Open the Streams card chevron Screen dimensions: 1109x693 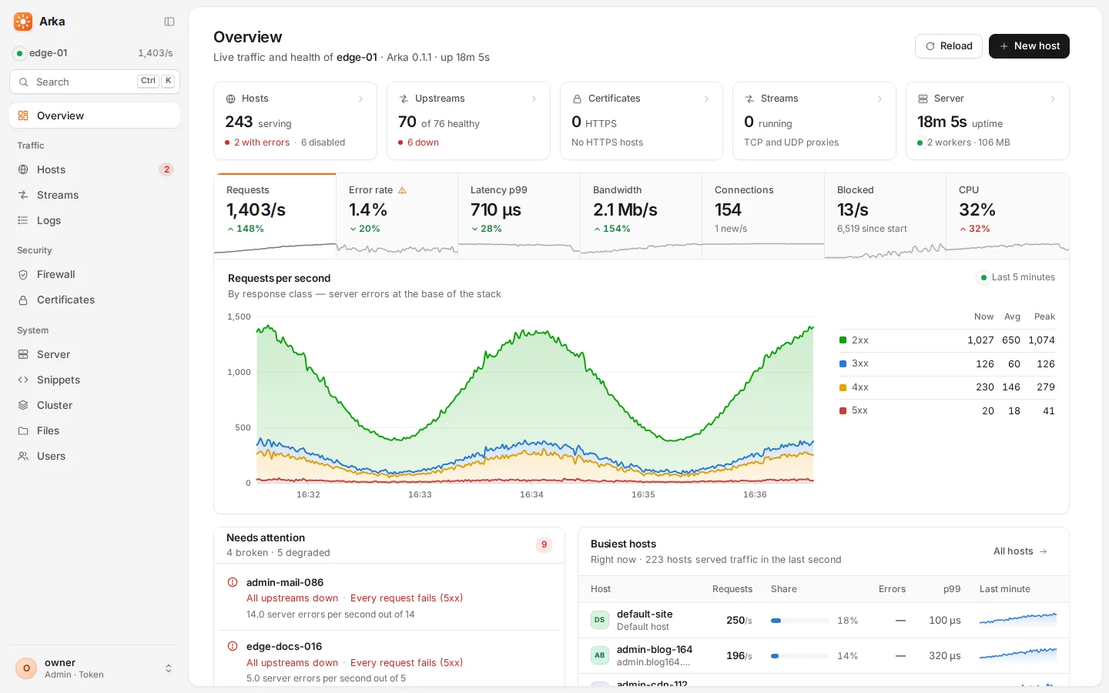coord(879,99)
